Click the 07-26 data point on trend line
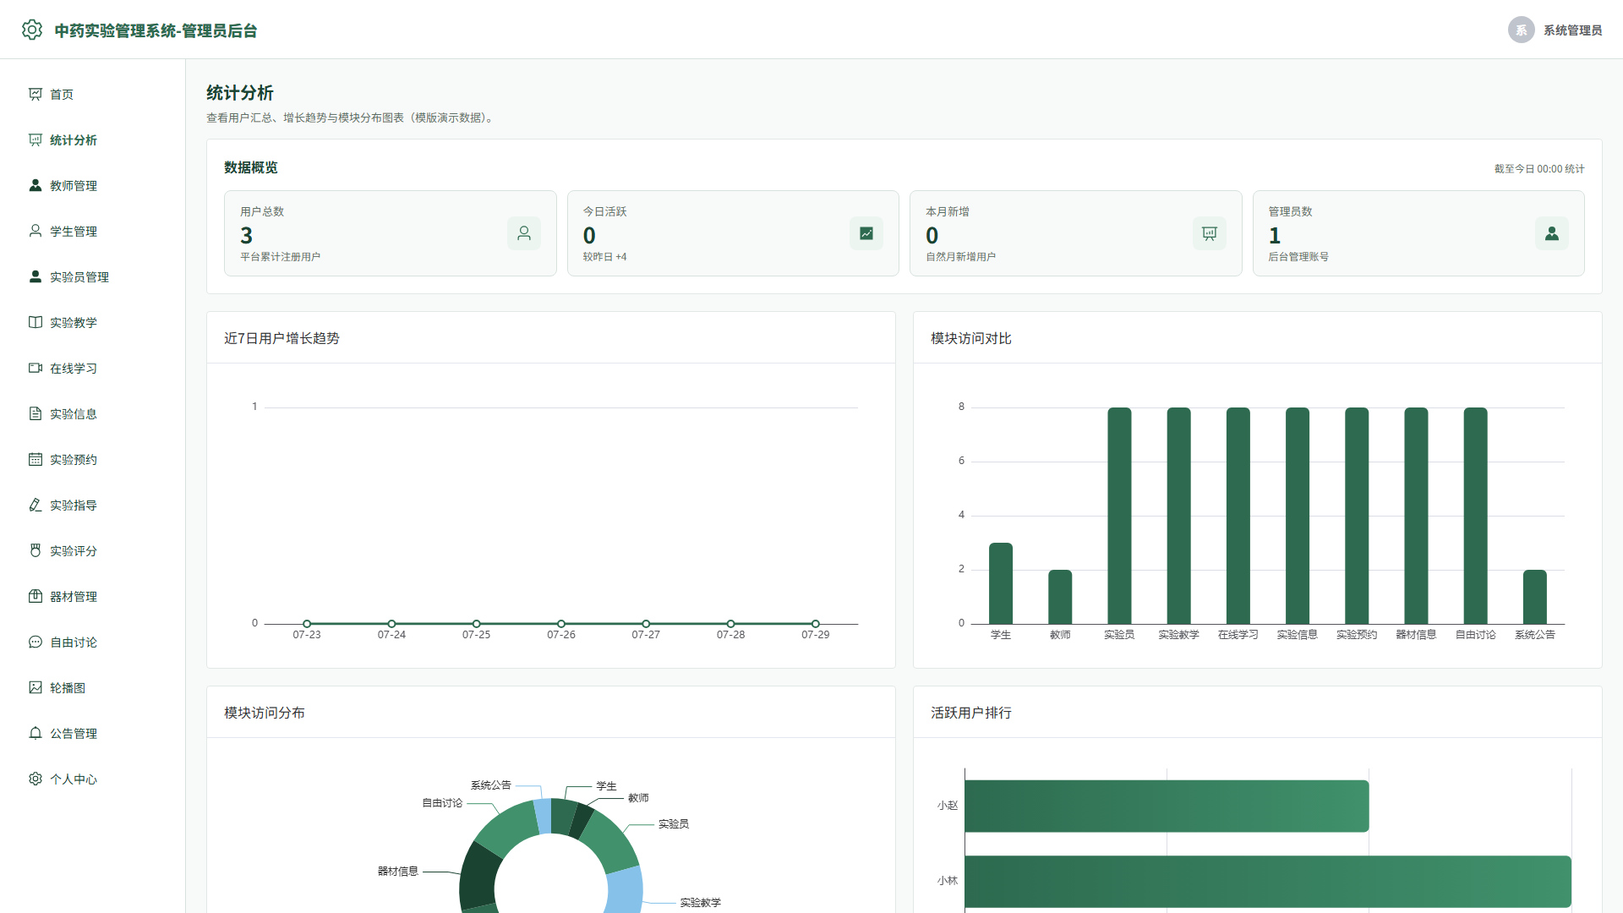1623x913 pixels. (561, 624)
